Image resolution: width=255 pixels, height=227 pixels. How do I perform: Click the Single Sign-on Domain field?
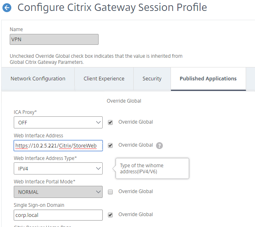click(x=58, y=215)
